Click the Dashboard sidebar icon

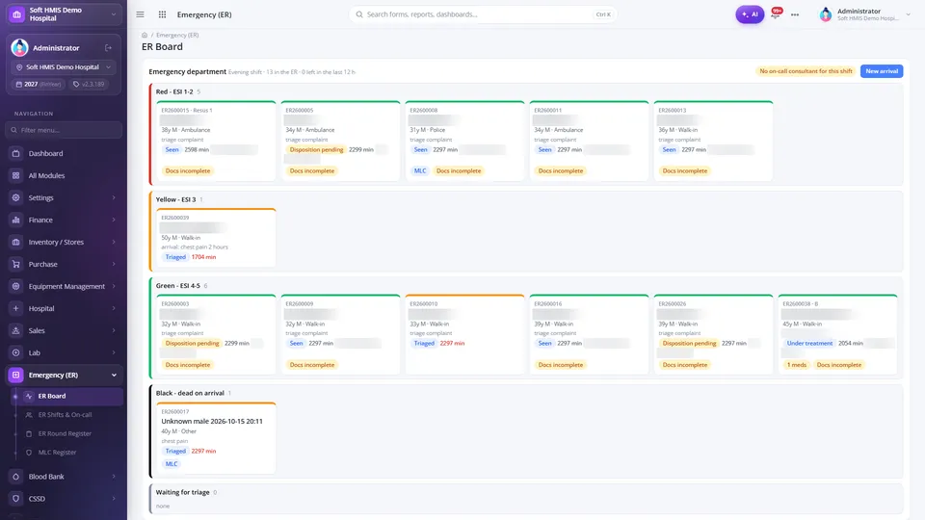[x=16, y=153]
